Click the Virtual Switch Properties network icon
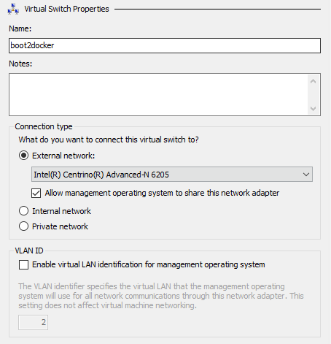The width and height of the screenshot is (331, 344). [13, 9]
